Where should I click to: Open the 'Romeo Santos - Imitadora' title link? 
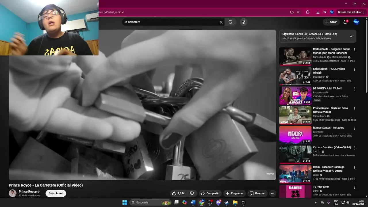coord(329,128)
